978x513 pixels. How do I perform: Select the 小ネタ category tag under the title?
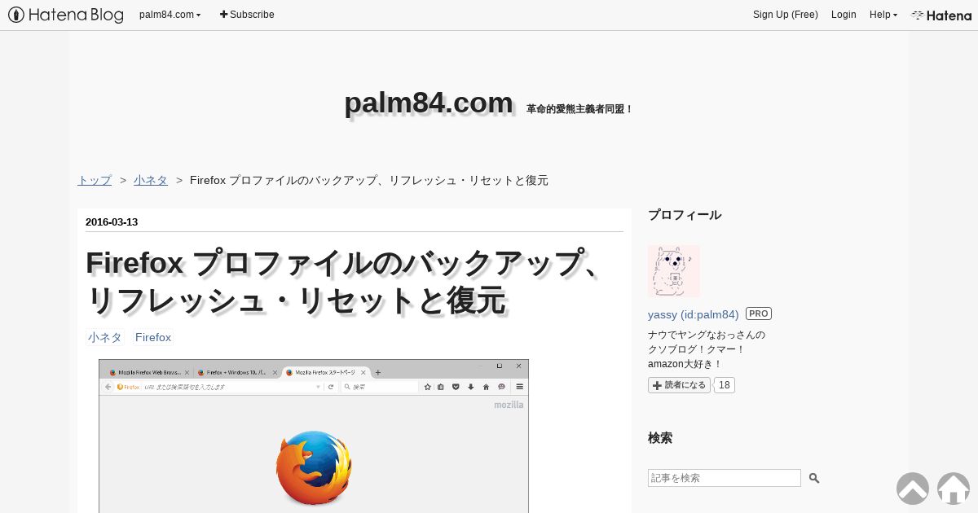pos(105,337)
